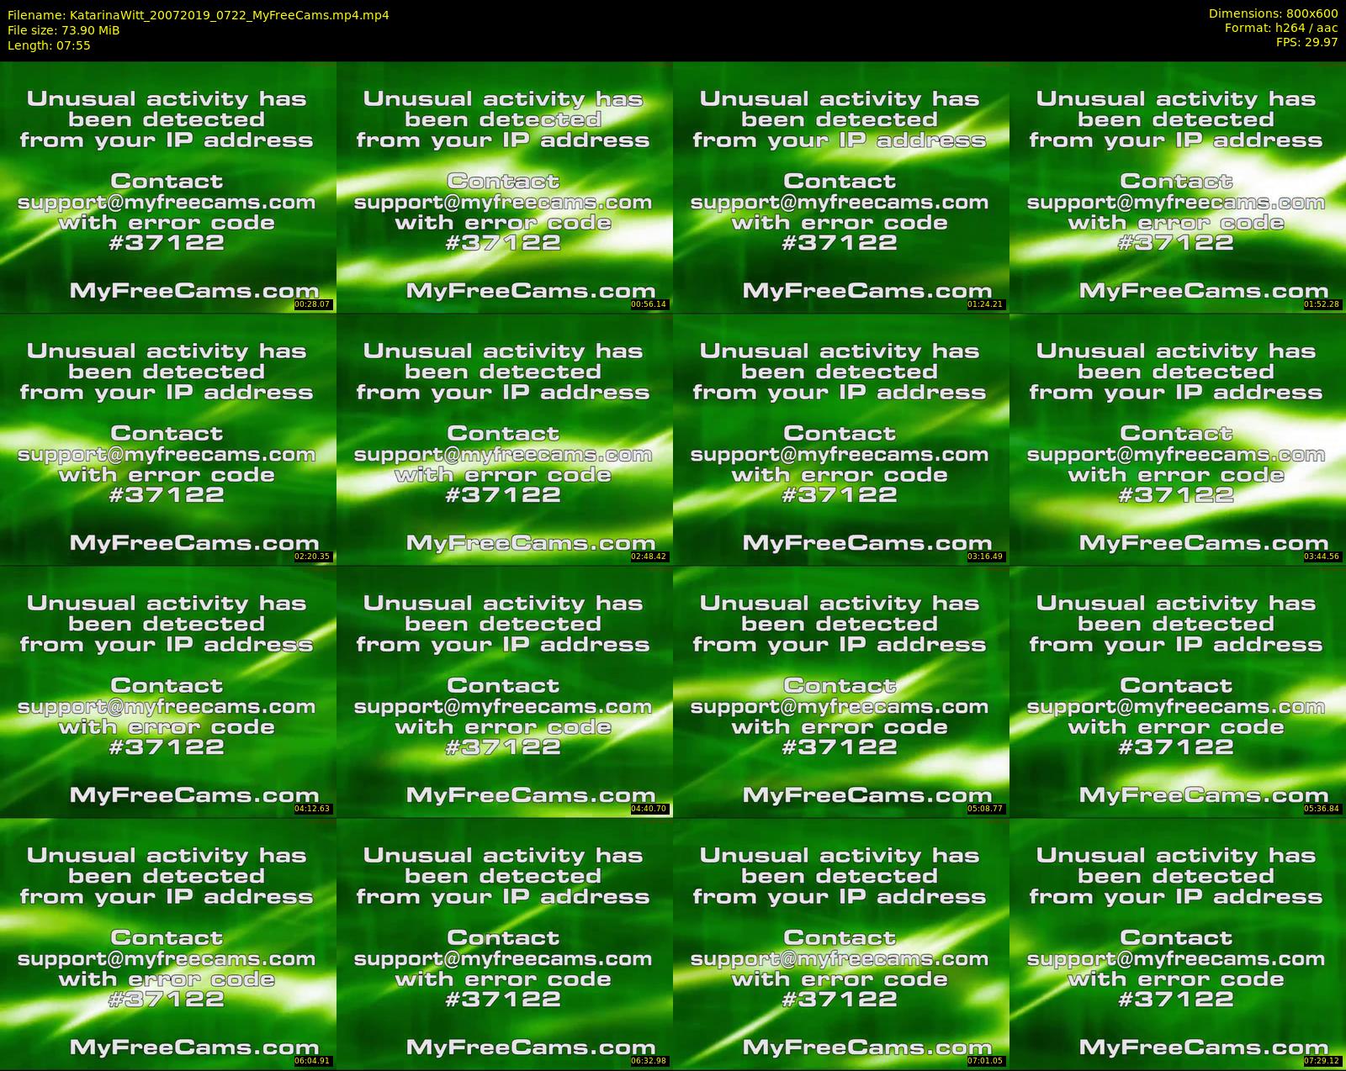Open the thumbnail at 05:36.84
Image resolution: width=1346 pixels, height=1071 pixels.
point(1177,691)
